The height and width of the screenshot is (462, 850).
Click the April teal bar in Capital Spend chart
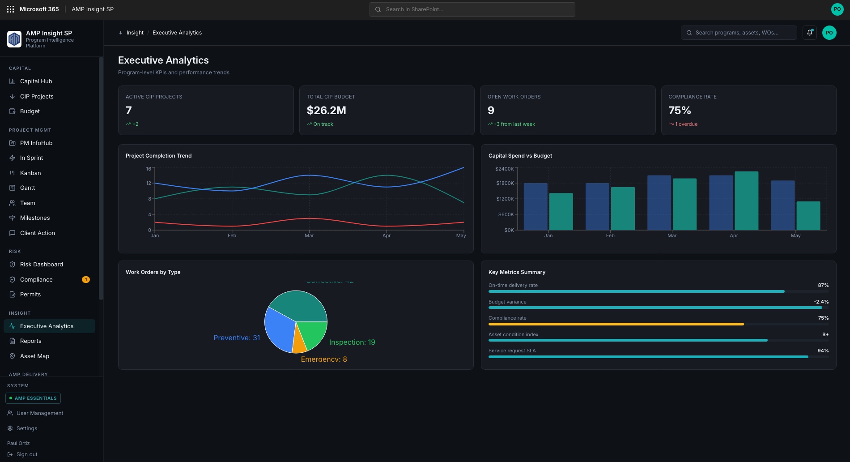(747, 201)
